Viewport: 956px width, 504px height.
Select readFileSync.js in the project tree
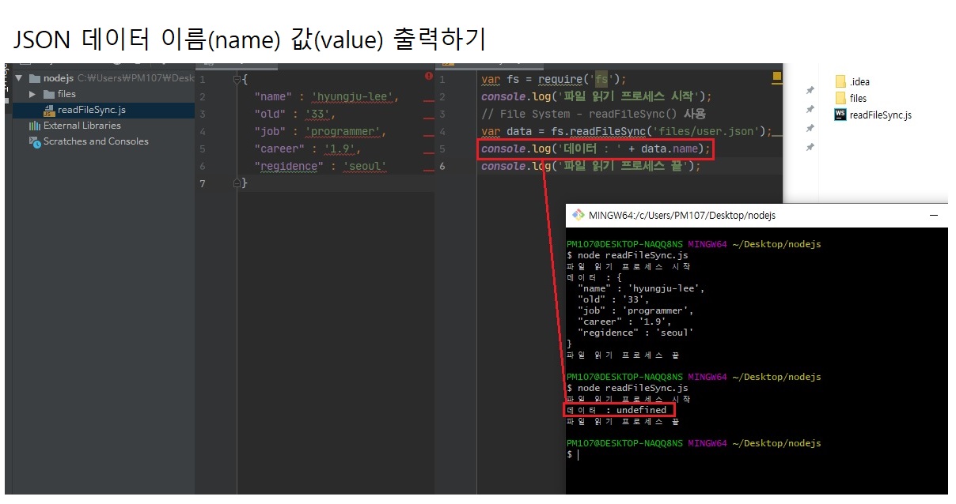coord(91,110)
